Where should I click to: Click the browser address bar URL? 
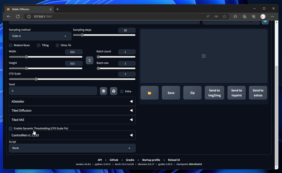click(43, 17)
